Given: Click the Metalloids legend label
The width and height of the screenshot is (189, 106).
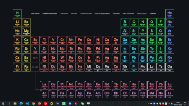Looking at the screenshot, I should click(116, 14).
